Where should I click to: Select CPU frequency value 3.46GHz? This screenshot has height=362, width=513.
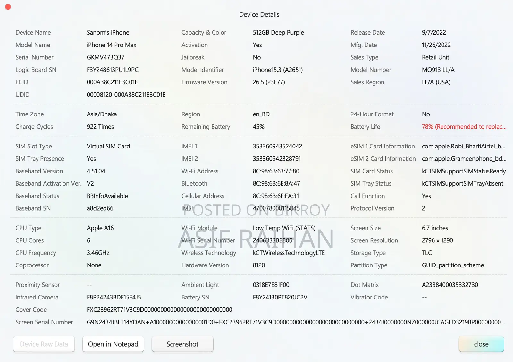coord(98,253)
